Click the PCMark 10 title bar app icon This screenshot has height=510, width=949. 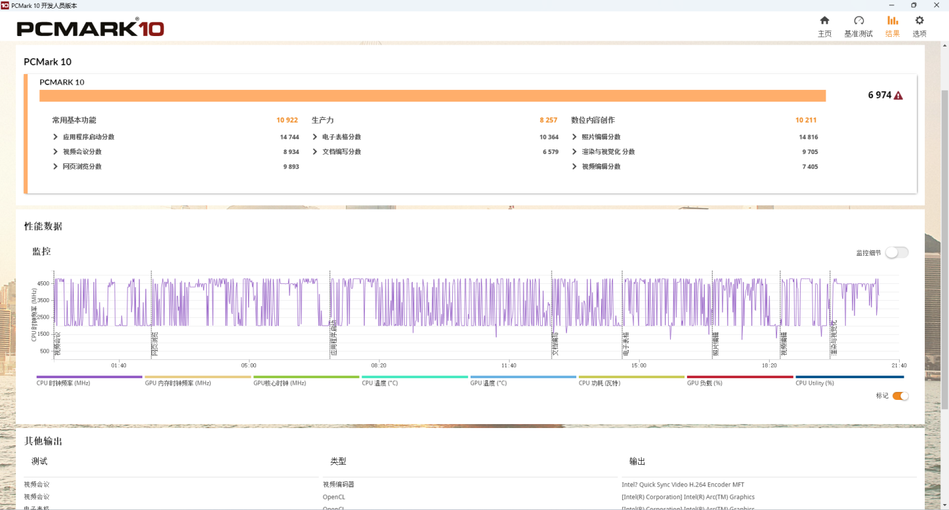(5, 5)
